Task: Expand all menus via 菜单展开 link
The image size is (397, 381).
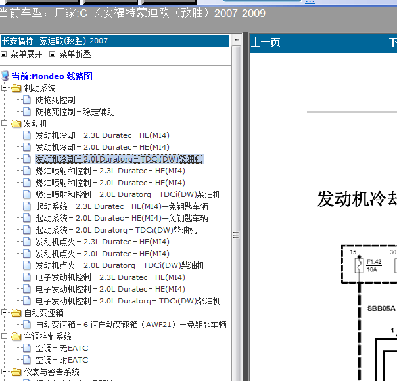Action: pos(26,54)
